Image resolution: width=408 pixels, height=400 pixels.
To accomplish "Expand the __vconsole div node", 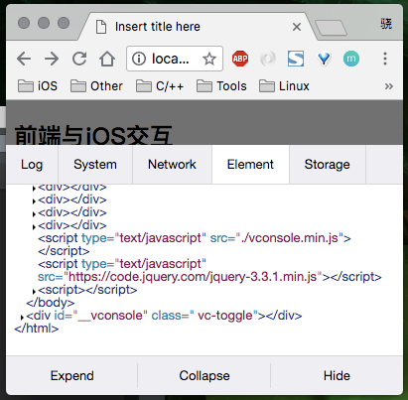I will 22,318.
